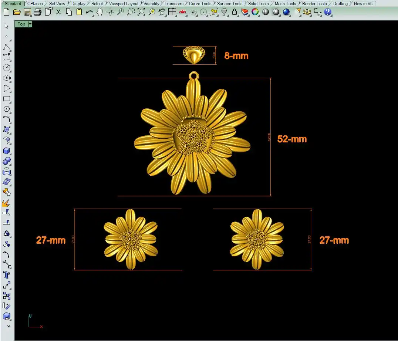Click the Save file icon

coord(27,12)
